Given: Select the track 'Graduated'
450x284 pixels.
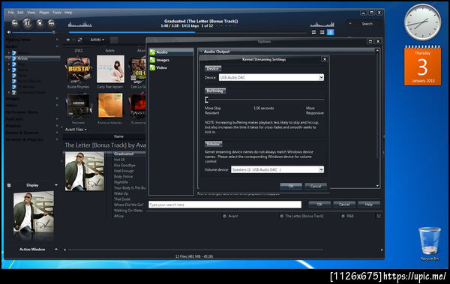Looking at the screenshot, I should (124, 154).
